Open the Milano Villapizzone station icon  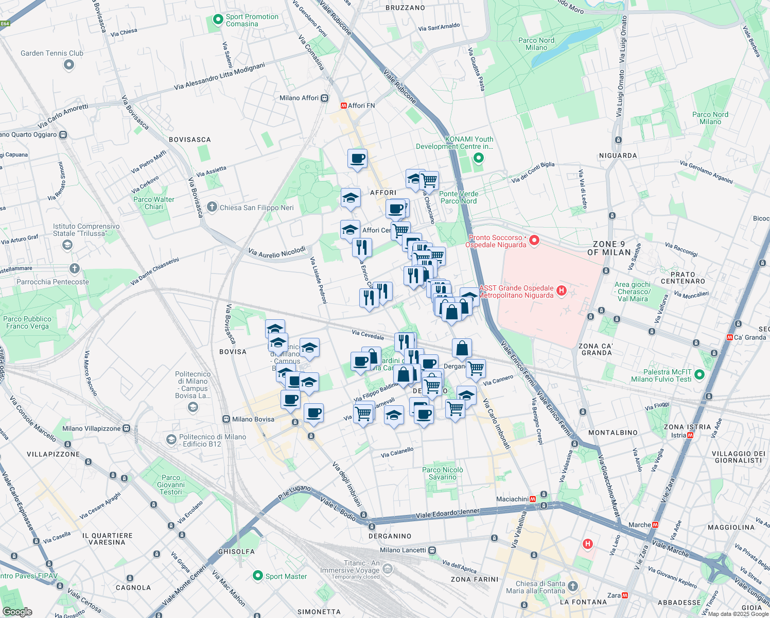127,428
